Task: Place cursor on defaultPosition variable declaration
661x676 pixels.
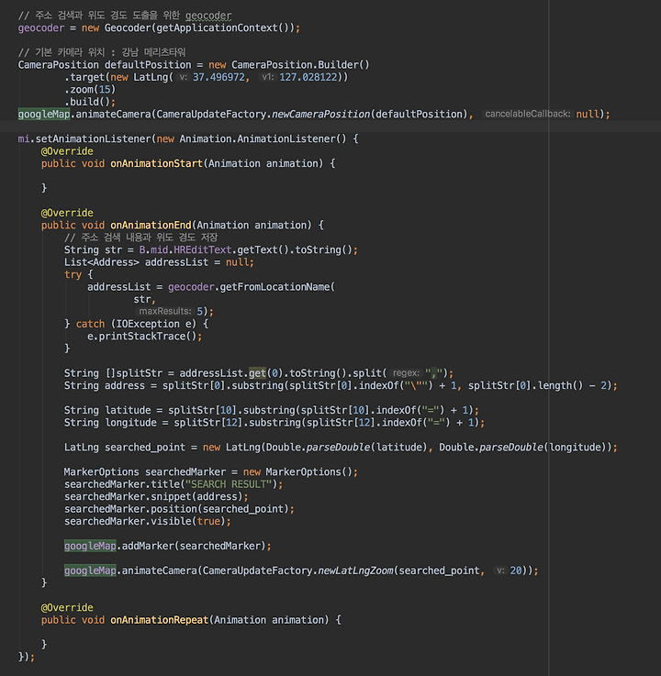Action: pos(148,65)
